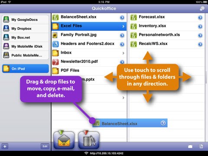Open details arrow for Headers and Footers2.docx
Viewport: 208px width, 156px height.
pos(122,44)
